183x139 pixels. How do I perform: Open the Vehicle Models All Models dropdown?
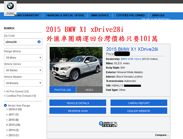click(23, 83)
